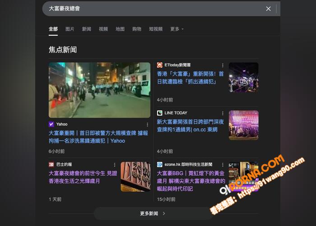The image size is (316, 226).
Task: Open the 巴士的報 article three-dot menu
Action: click(x=115, y=165)
